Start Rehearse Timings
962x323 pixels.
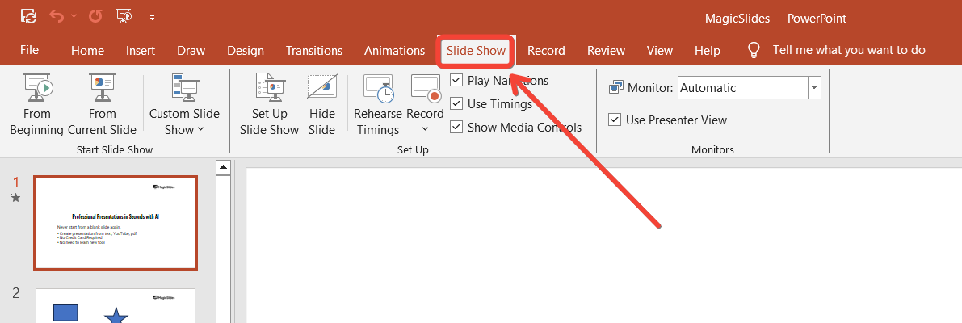pos(378,104)
